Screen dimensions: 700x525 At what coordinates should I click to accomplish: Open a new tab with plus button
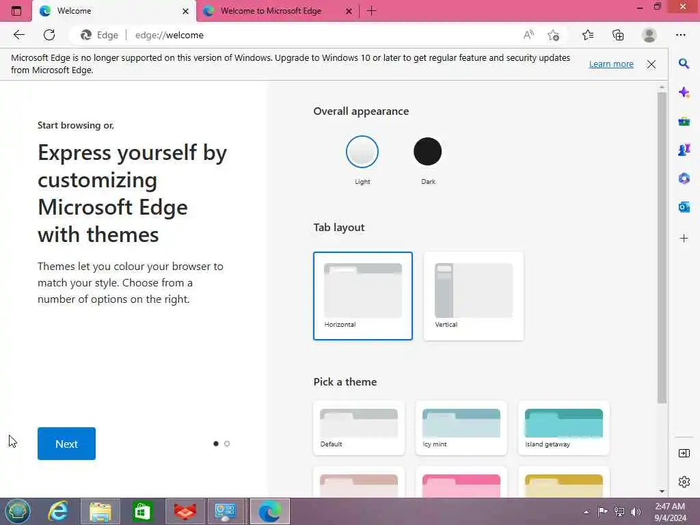coord(371,11)
